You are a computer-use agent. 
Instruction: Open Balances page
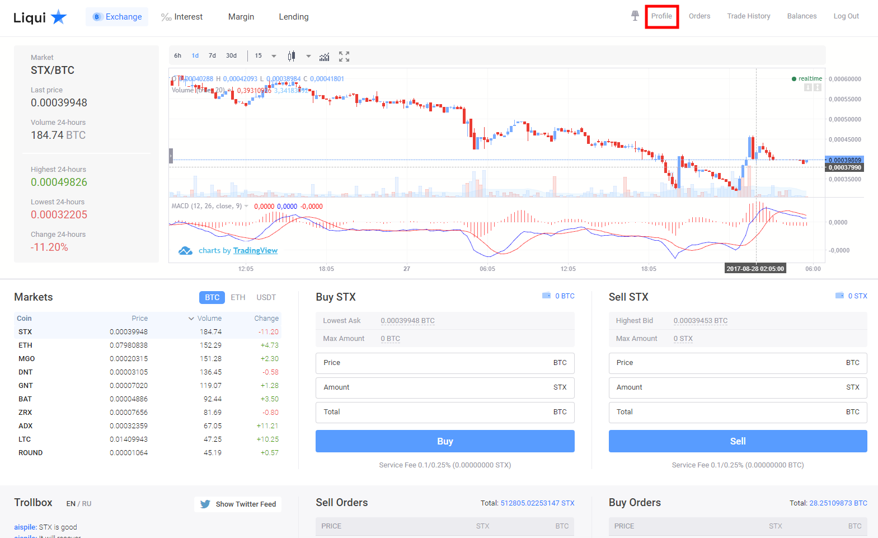(802, 16)
